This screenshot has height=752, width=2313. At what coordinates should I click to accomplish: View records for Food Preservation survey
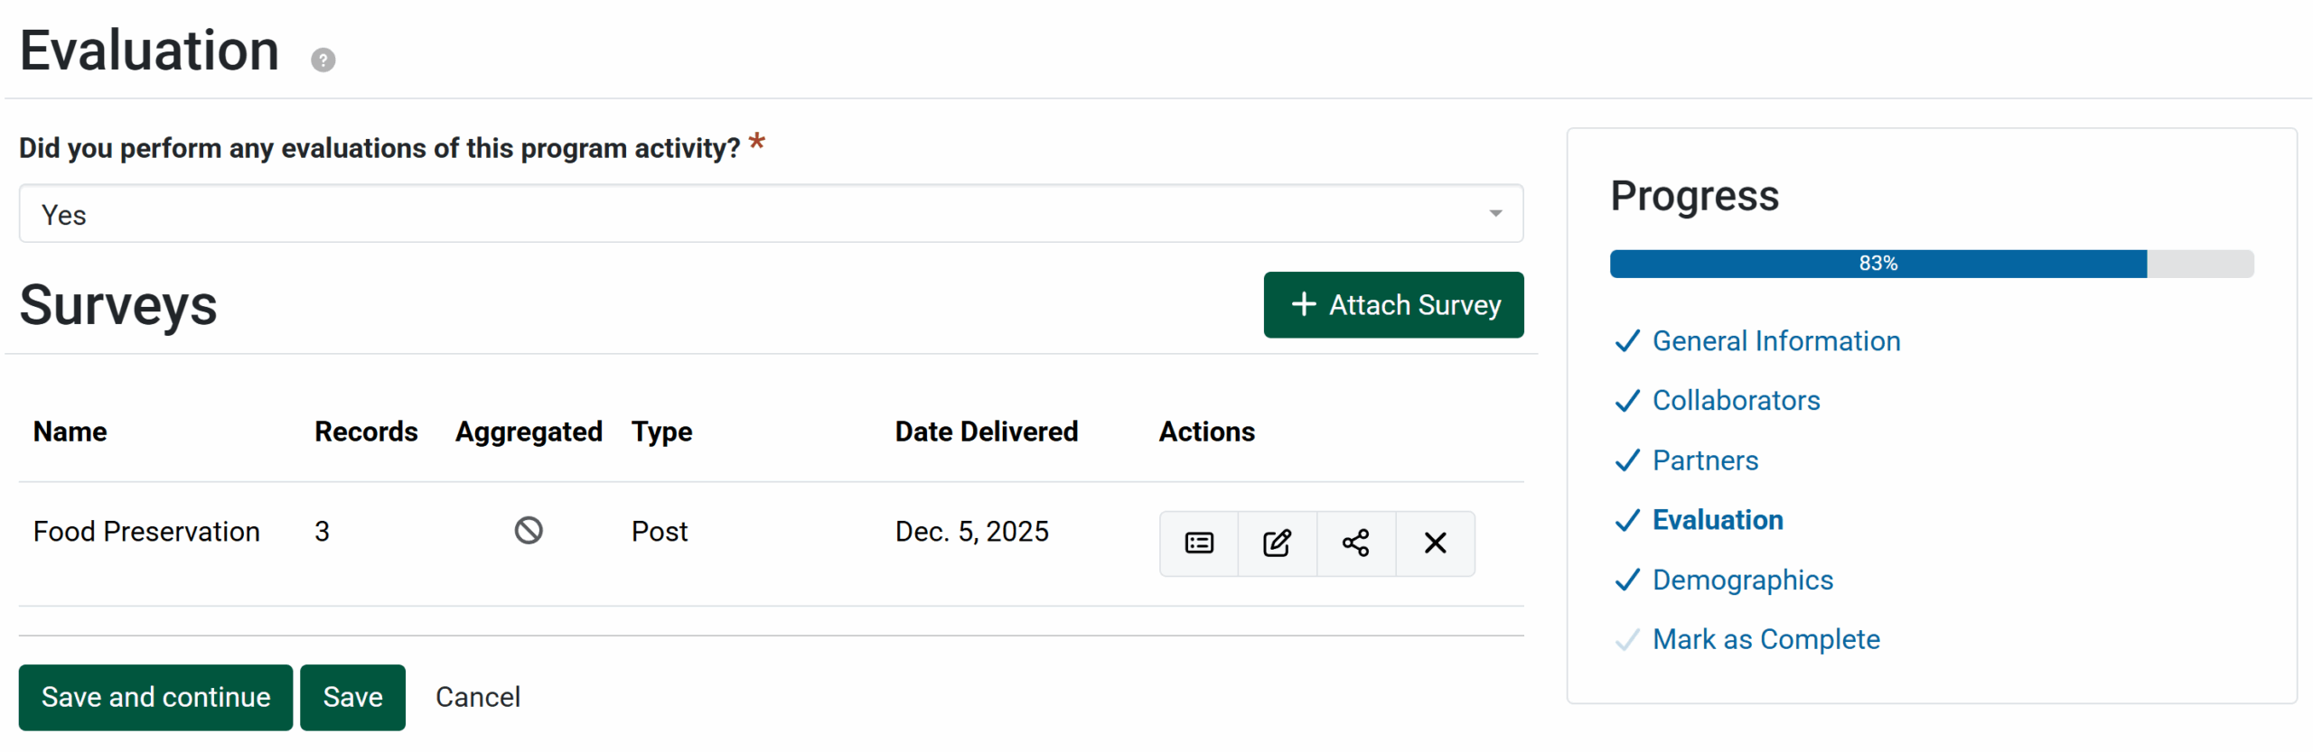(x=1198, y=543)
